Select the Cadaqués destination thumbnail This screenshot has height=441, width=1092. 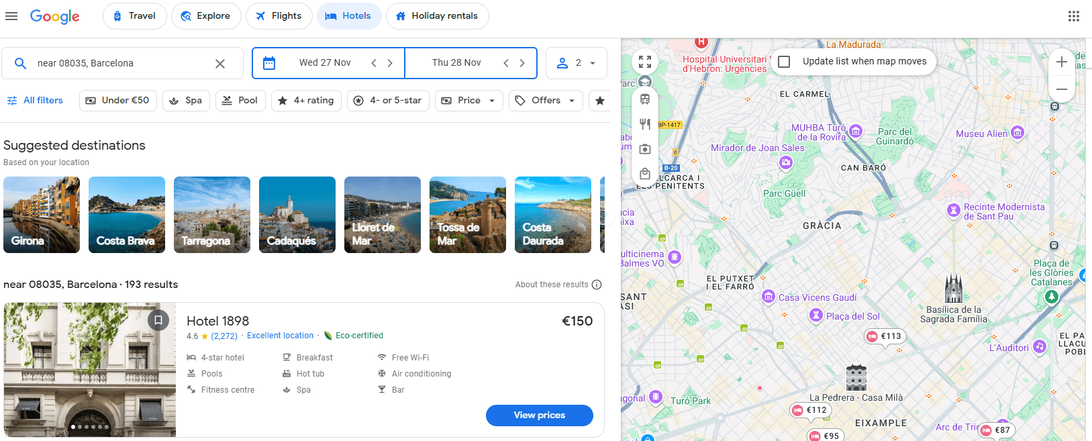[297, 215]
